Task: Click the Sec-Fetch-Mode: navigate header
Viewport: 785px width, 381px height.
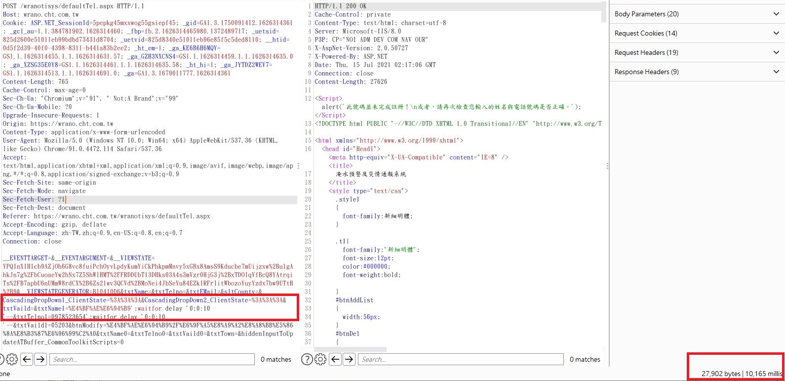Action: (x=44, y=191)
